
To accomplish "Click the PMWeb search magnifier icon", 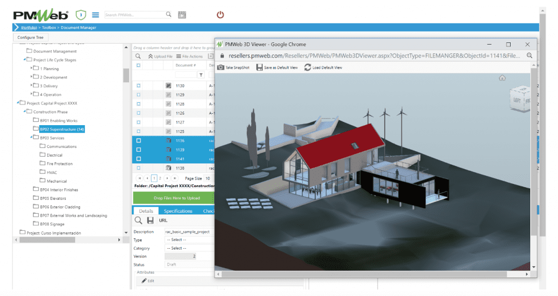I will (168, 14).
